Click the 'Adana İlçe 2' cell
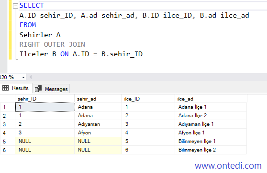267x173 pixels. 211,116
